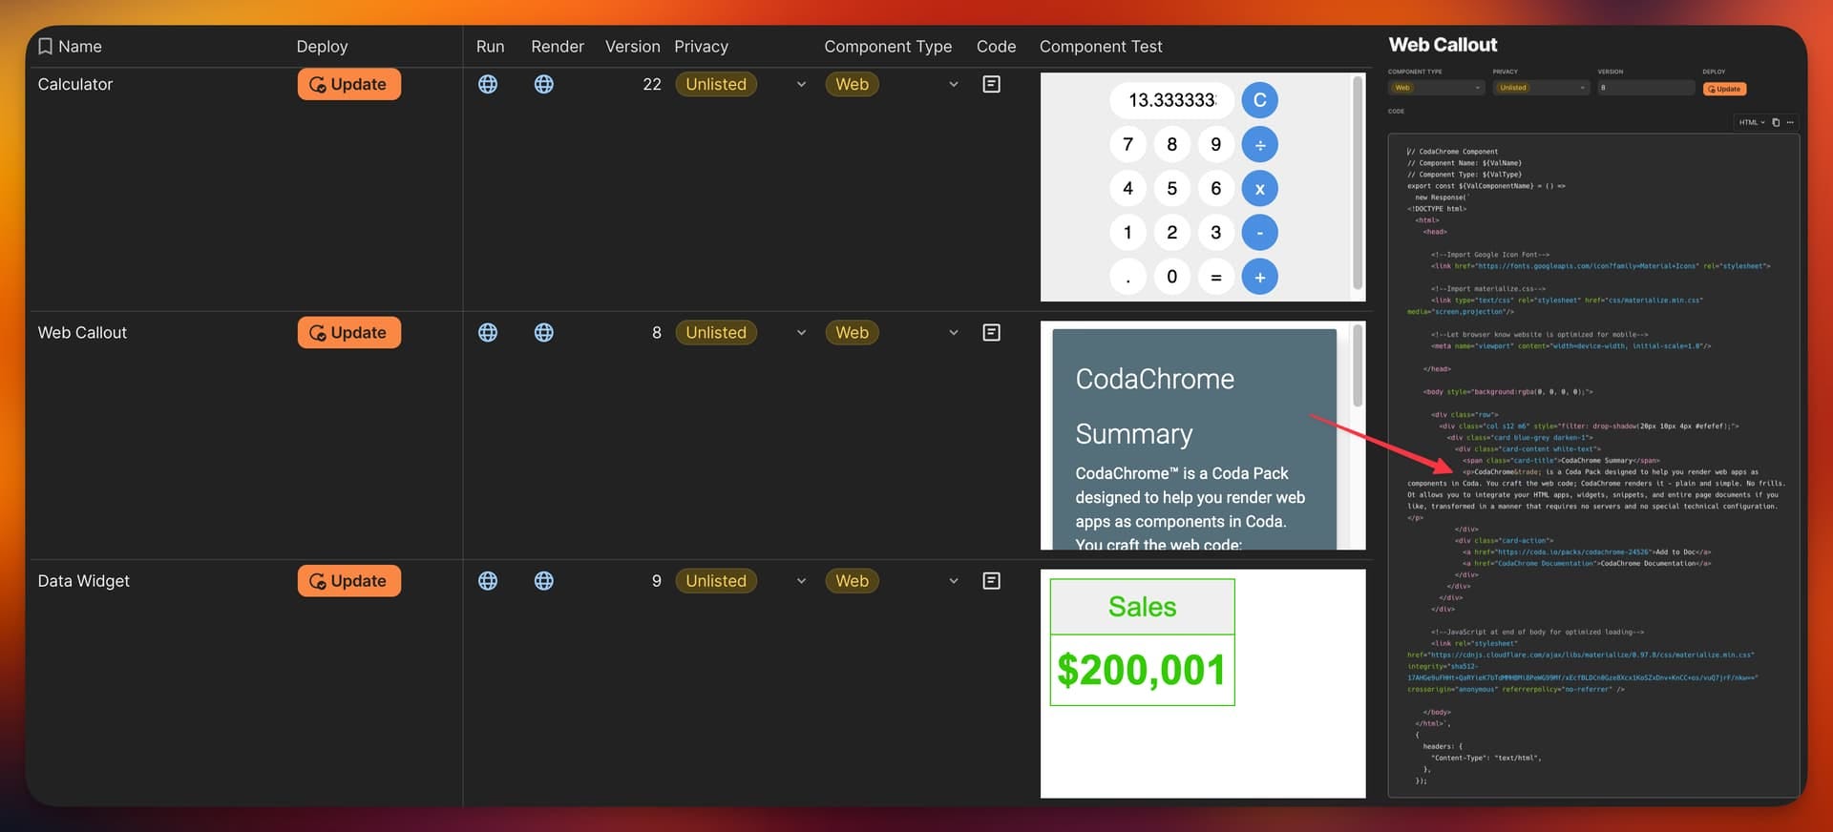
Task: Click the 0 key on the calculator
Action: coord(1172,277)
